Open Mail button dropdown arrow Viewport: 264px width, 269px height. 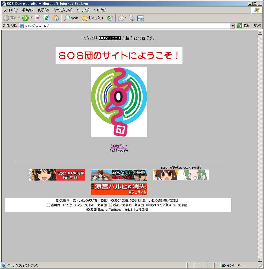(126, 18)
